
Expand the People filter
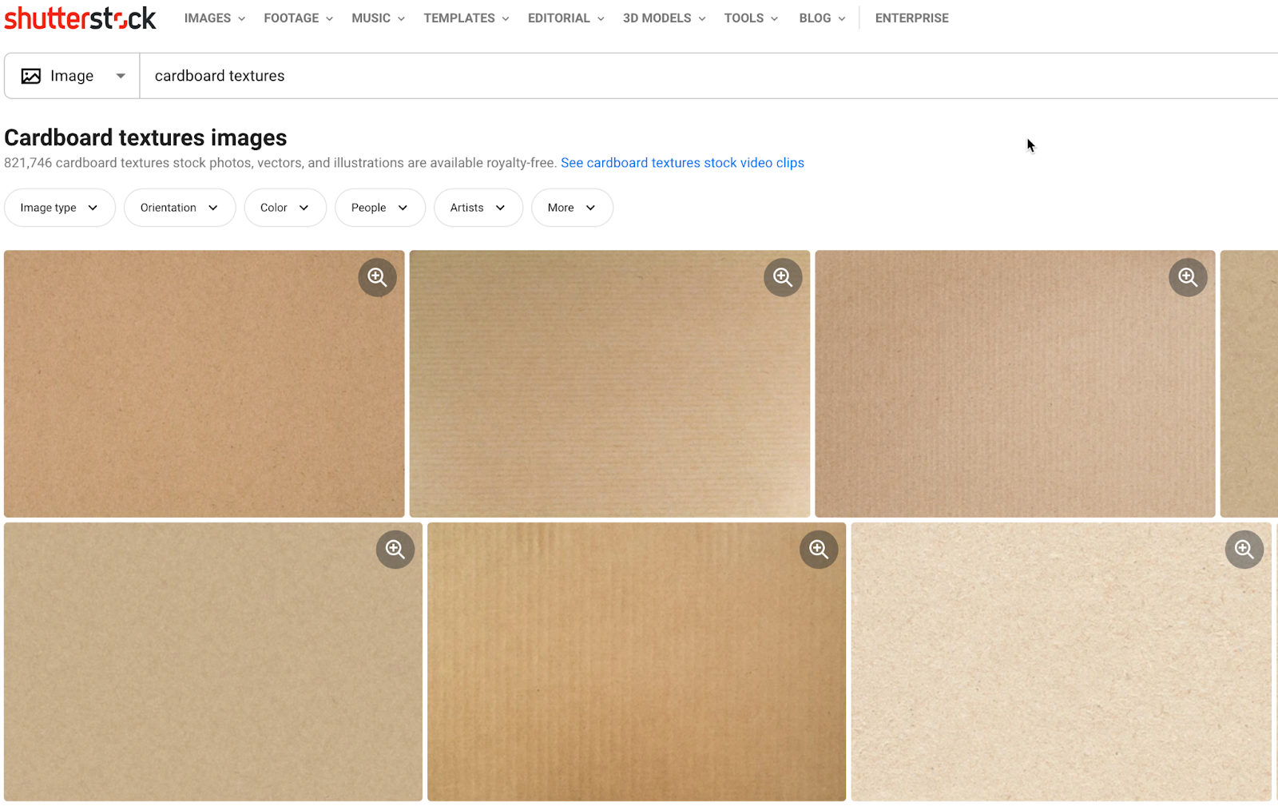coord(379,207)
